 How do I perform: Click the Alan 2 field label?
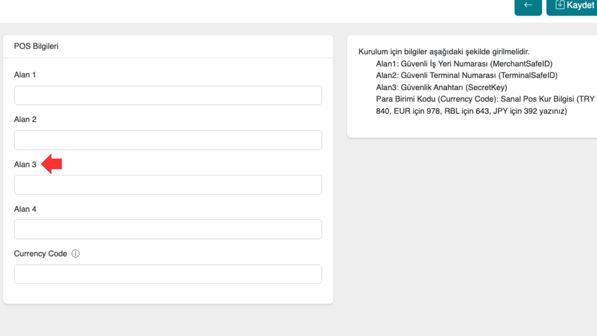(x=25, y=119)
